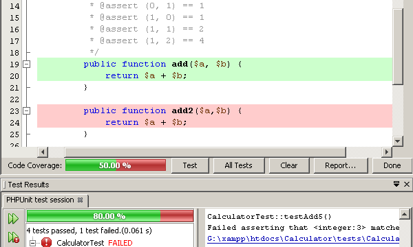The width and height of the screenshot is (413, 247).
Task: Rerun tests with the green double-arrow icon
Action: (x=13, y=218)
